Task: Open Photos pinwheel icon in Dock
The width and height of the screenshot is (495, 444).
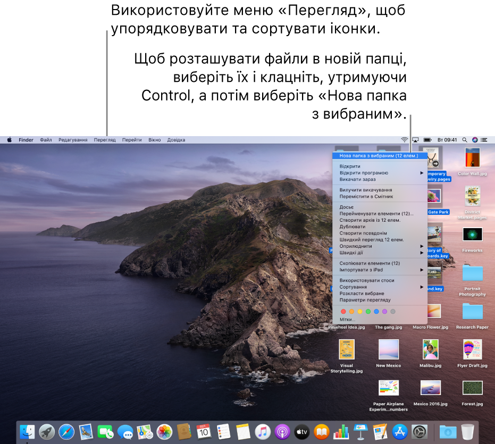Action: coord(164,432)
